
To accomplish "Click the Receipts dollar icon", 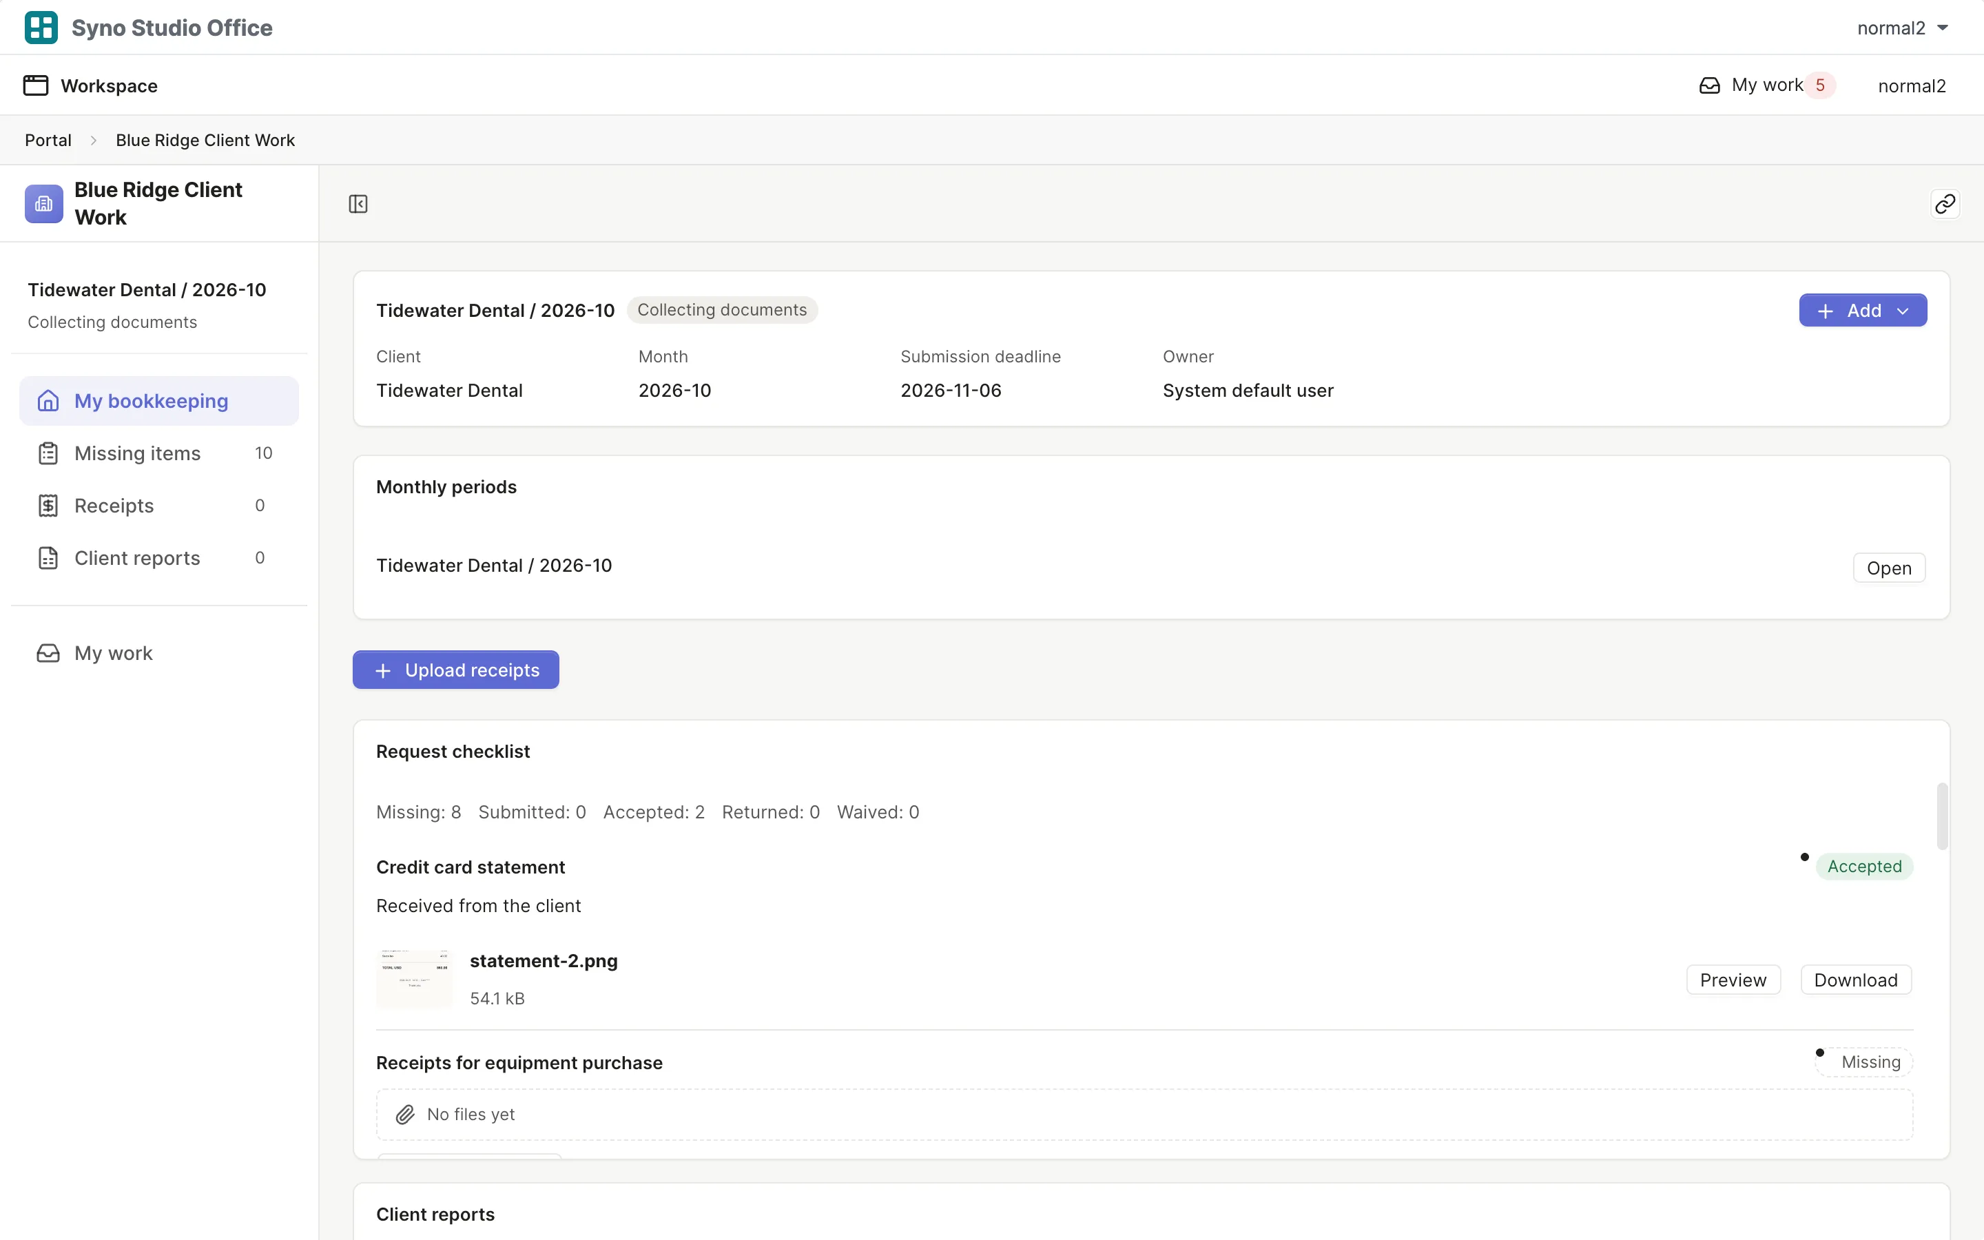I will (x=48, y=506).
